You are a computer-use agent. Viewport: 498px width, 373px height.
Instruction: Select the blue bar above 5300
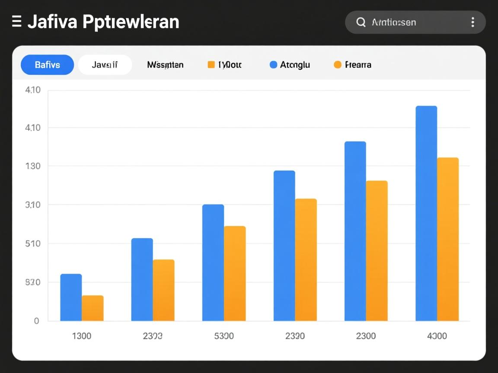[x=213, y=262]
